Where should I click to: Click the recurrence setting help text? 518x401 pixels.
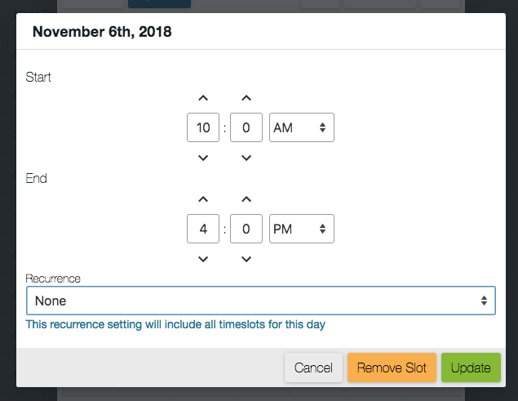(x=175, y=324)
